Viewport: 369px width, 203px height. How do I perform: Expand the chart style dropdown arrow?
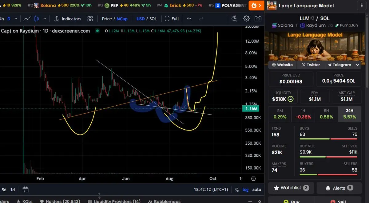(45, 19)
